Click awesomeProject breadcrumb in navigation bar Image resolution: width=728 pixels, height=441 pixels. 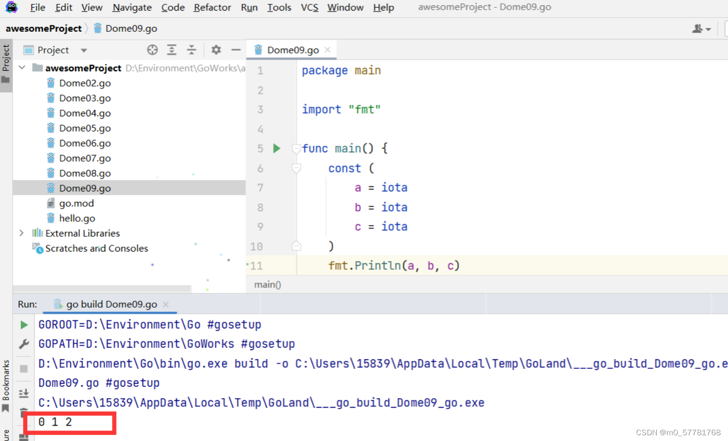(x=43, y=28)
